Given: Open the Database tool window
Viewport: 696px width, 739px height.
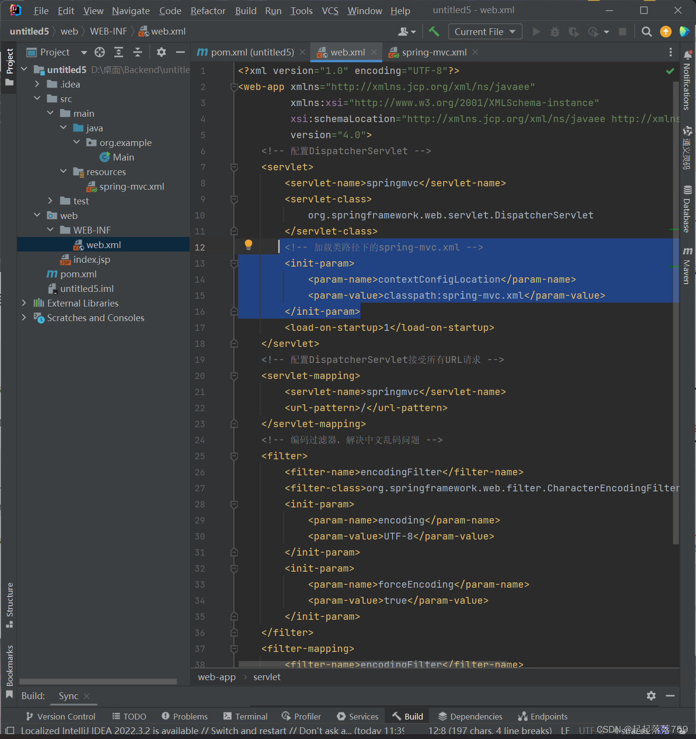Looking at the screenshot, I should tap(687, 209).
